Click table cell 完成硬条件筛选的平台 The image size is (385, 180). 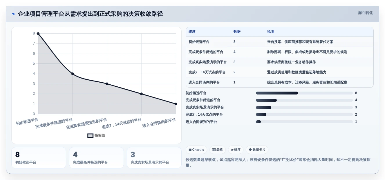pyautogui.click(x=206, y=52)
